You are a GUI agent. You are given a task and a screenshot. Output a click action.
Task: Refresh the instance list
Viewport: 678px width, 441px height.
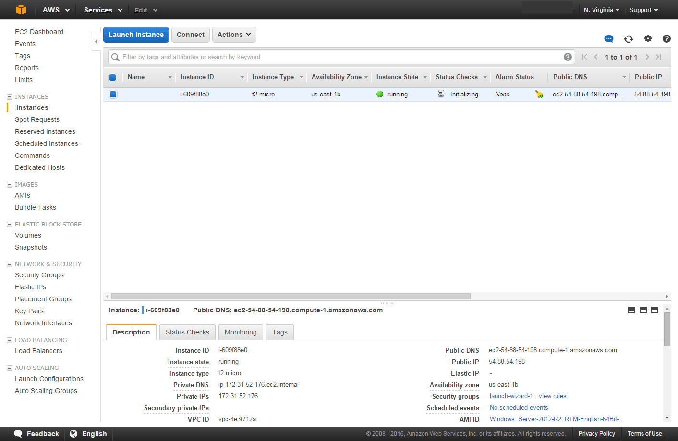(x=629, y=39)
